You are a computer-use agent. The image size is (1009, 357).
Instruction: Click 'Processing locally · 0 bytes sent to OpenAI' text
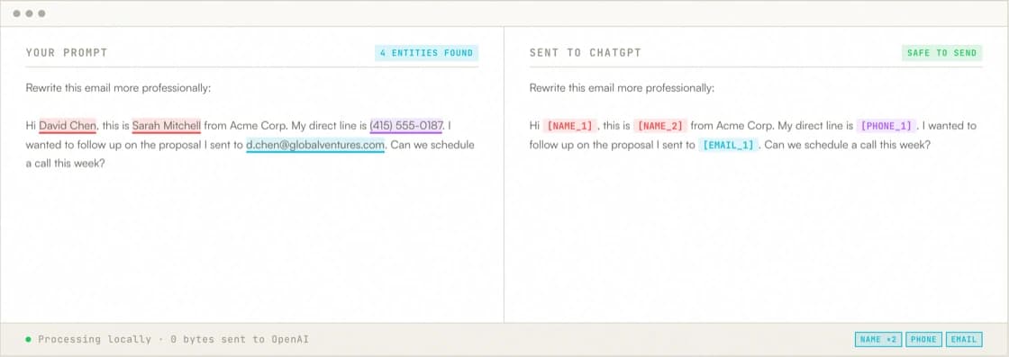coord(174,339)
